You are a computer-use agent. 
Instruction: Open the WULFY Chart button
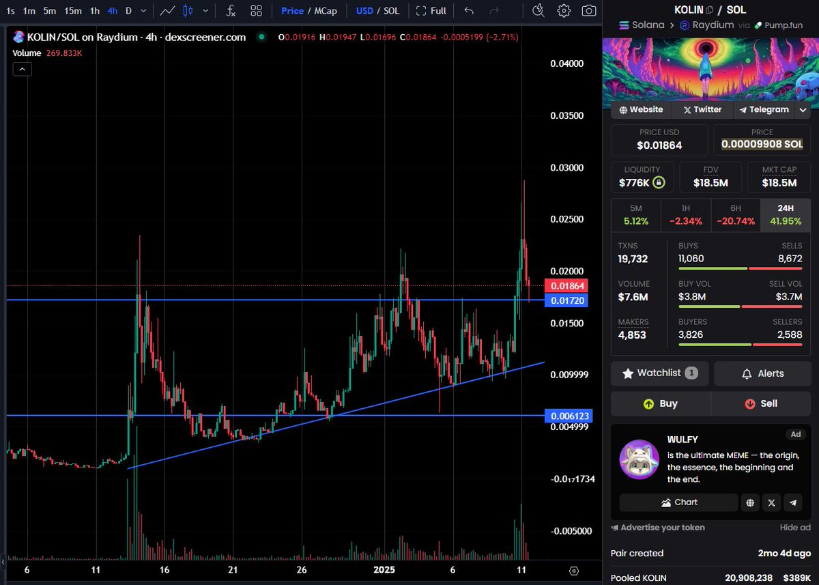point(678,502)
